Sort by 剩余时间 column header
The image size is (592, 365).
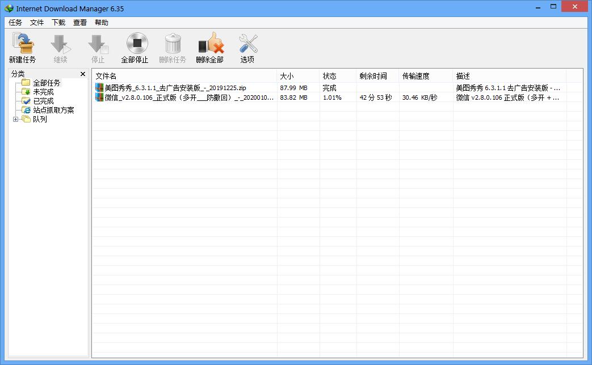coord(377,76)
